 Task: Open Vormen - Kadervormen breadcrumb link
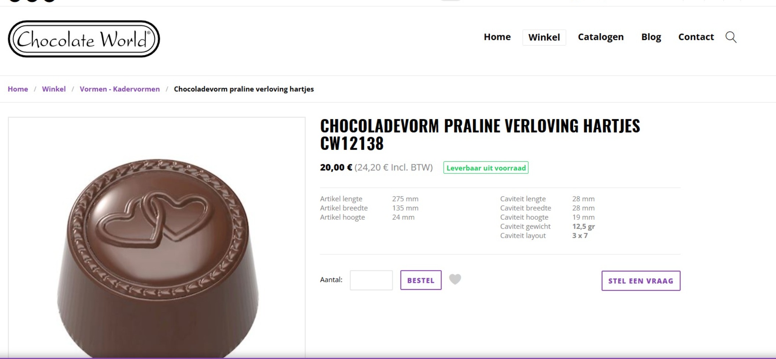pyautogui.click(x=119, y=89)
